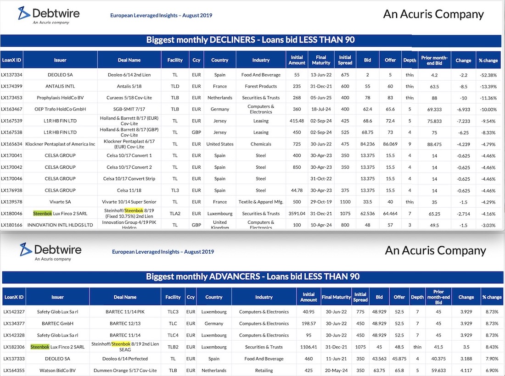
Task: Select issuer 'BARTEC GmbH'
Action: pos(58,323)
